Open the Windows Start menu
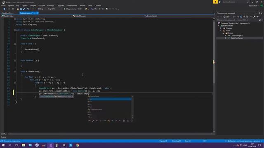 coord(3,145)
